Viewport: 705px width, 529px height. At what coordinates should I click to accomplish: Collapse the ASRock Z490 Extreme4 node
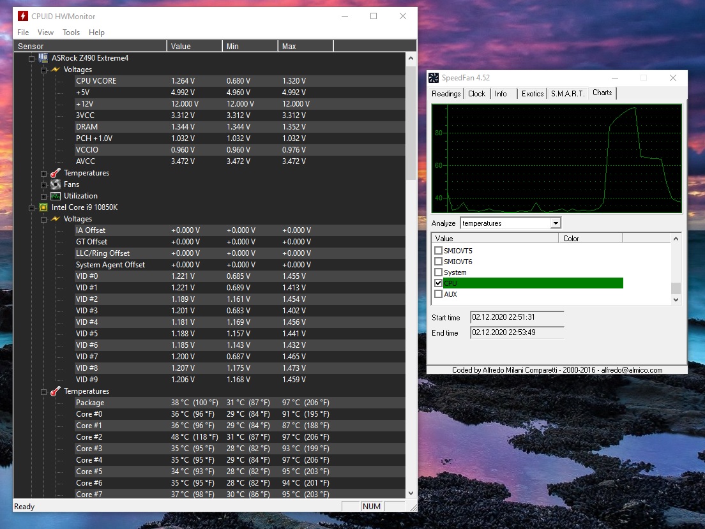[x=31, y=59]
